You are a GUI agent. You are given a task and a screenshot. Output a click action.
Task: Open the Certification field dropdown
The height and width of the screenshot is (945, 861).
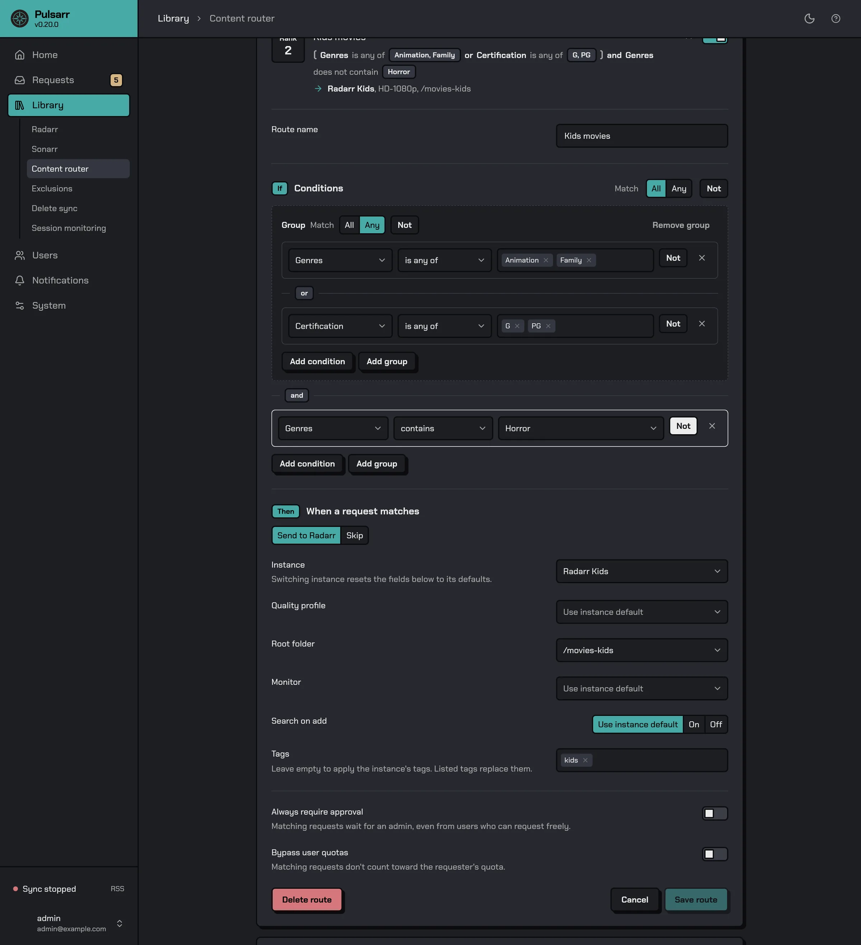click(340, 326)
